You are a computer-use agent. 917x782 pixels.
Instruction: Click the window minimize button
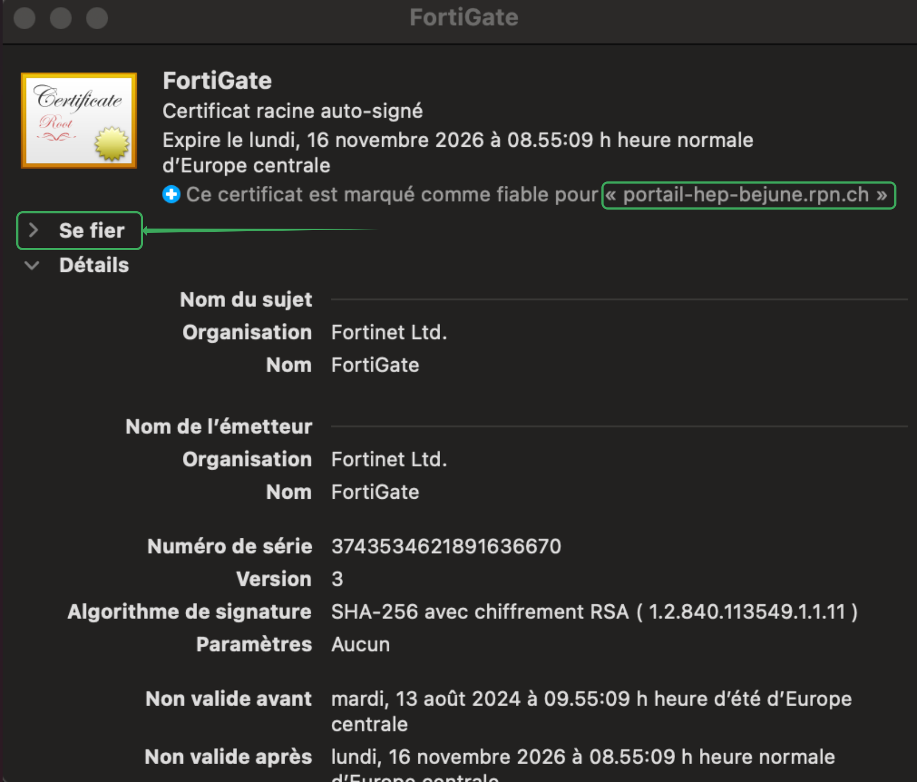61,18
